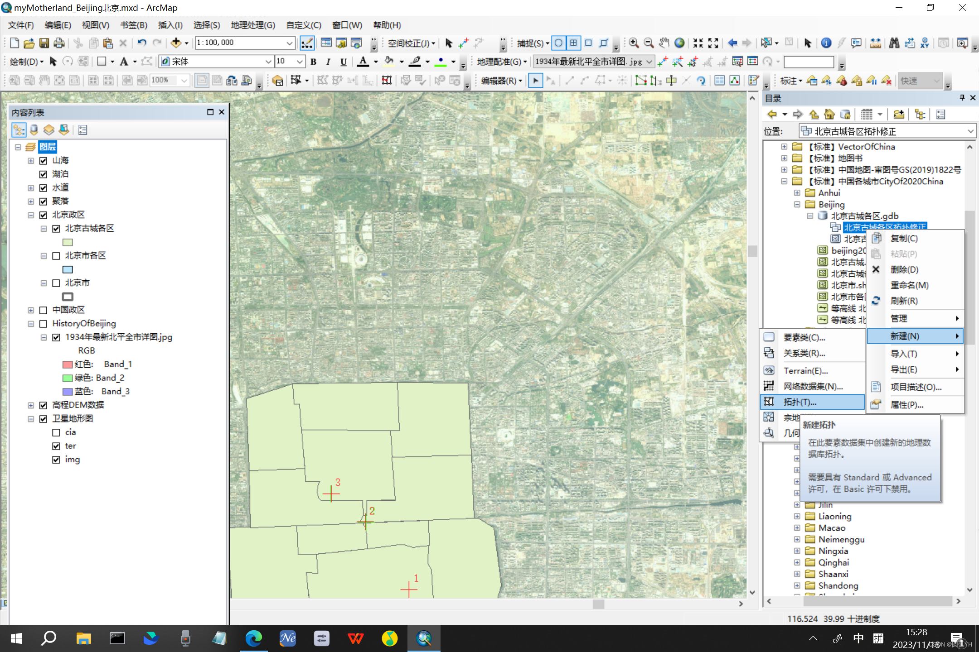Expand the 中国政区 layer group
Image resolution: width=979 pixels, height=652 pixels.
point(31,310)
